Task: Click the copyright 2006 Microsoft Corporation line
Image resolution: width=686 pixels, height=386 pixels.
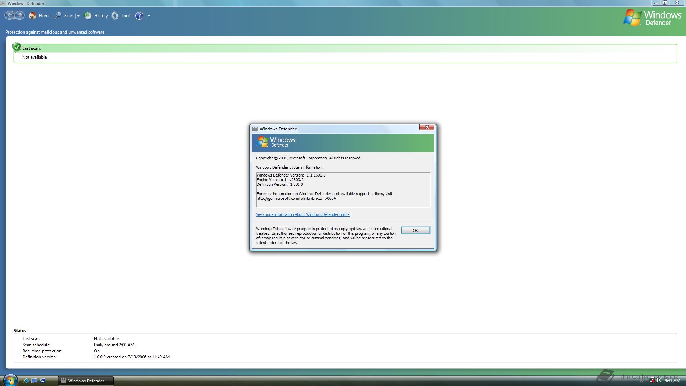Action: [308, 158]
